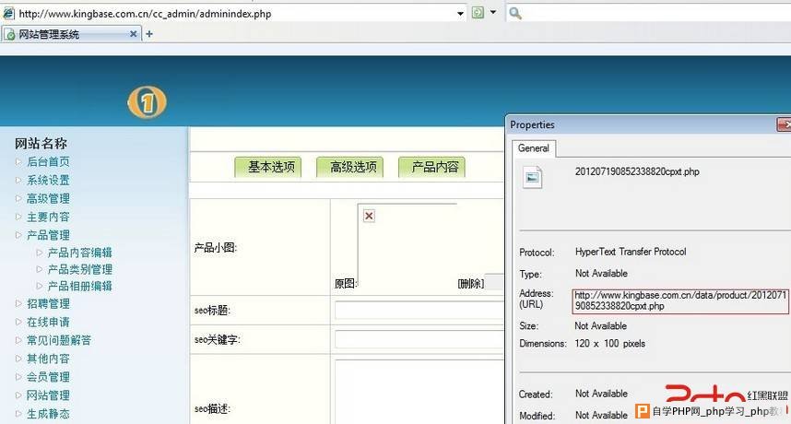791x424 pixels.
Task: Click the broken image placeholder icon
Action: 369,216
